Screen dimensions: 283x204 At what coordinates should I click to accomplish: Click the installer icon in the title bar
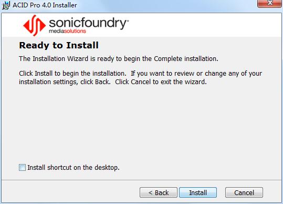[x=6, y=5]
